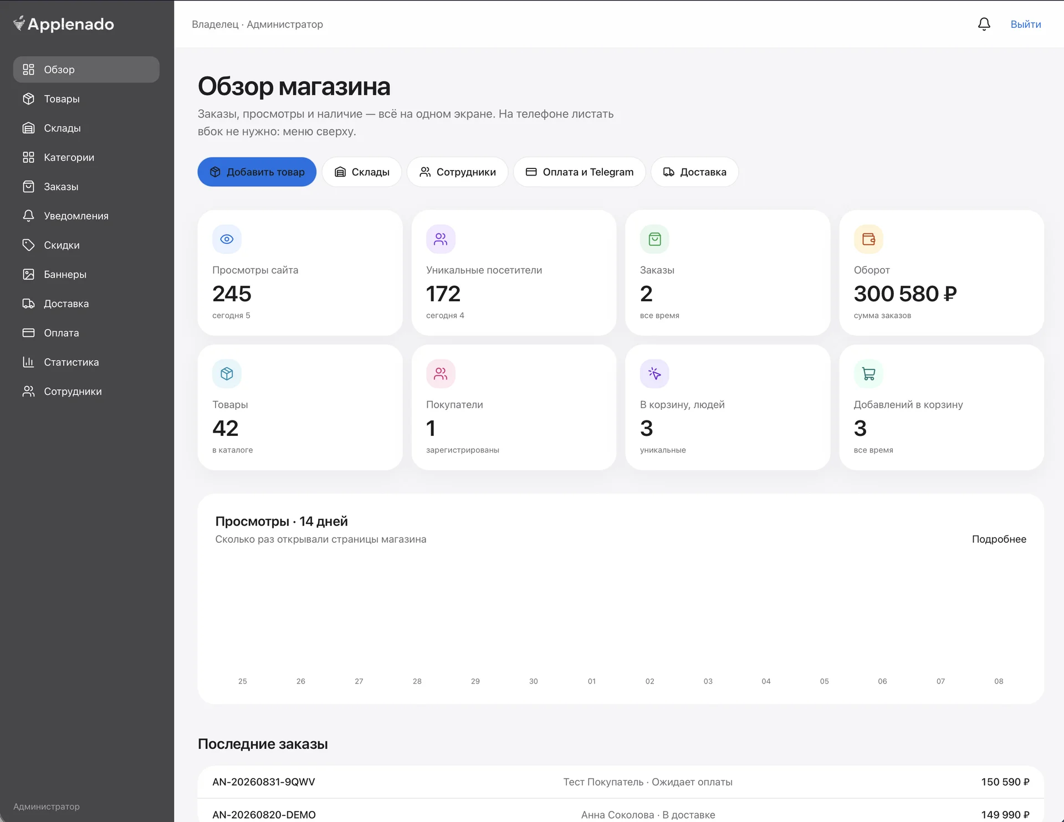Open Сотрудники in sidebar menu

pos(86,391)
